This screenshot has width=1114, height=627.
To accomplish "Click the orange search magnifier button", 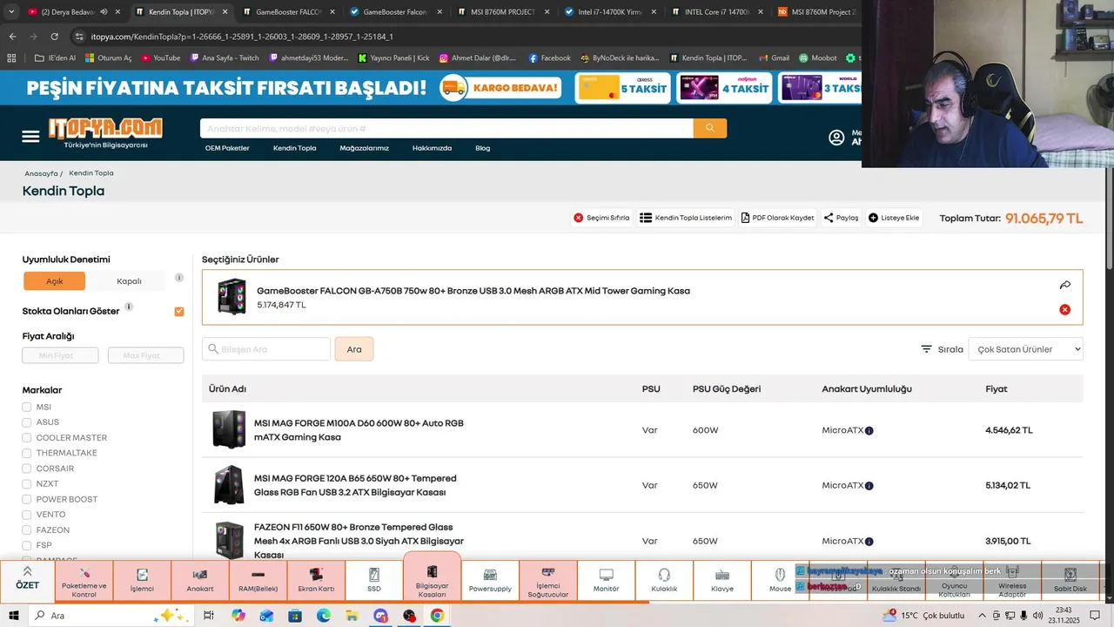I will pos(710,128).
